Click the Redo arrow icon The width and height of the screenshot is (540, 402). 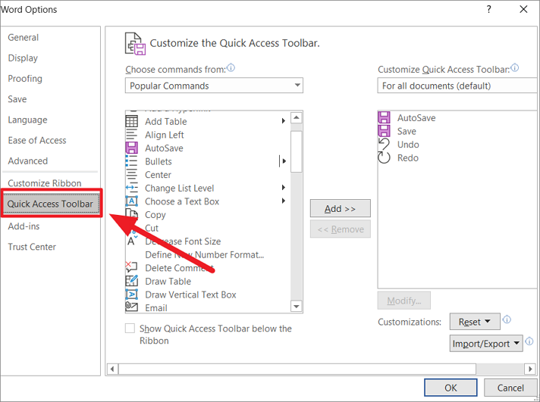pyautogui.click(x=384, y=157)
